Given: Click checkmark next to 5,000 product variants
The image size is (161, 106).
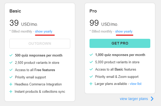Looking at the screenshot, I should point(91,62).
